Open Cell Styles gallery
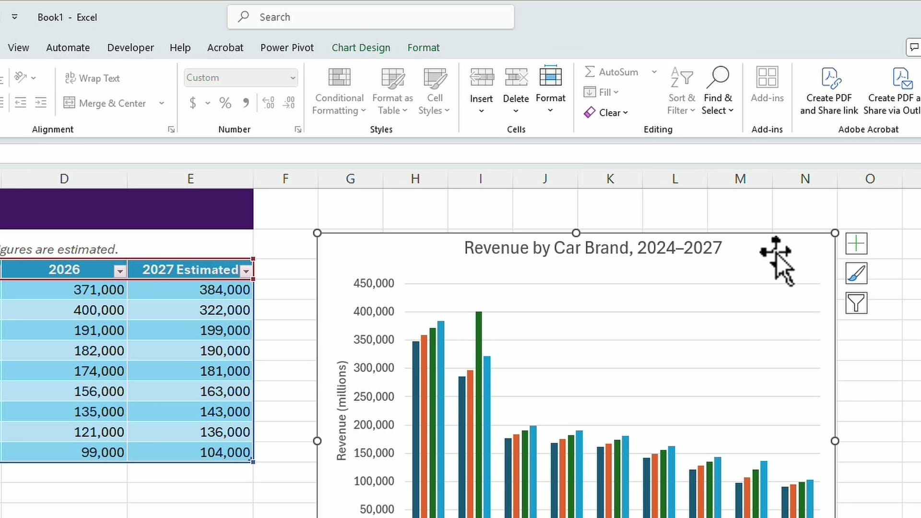921x518 pixels. point(435,91)
